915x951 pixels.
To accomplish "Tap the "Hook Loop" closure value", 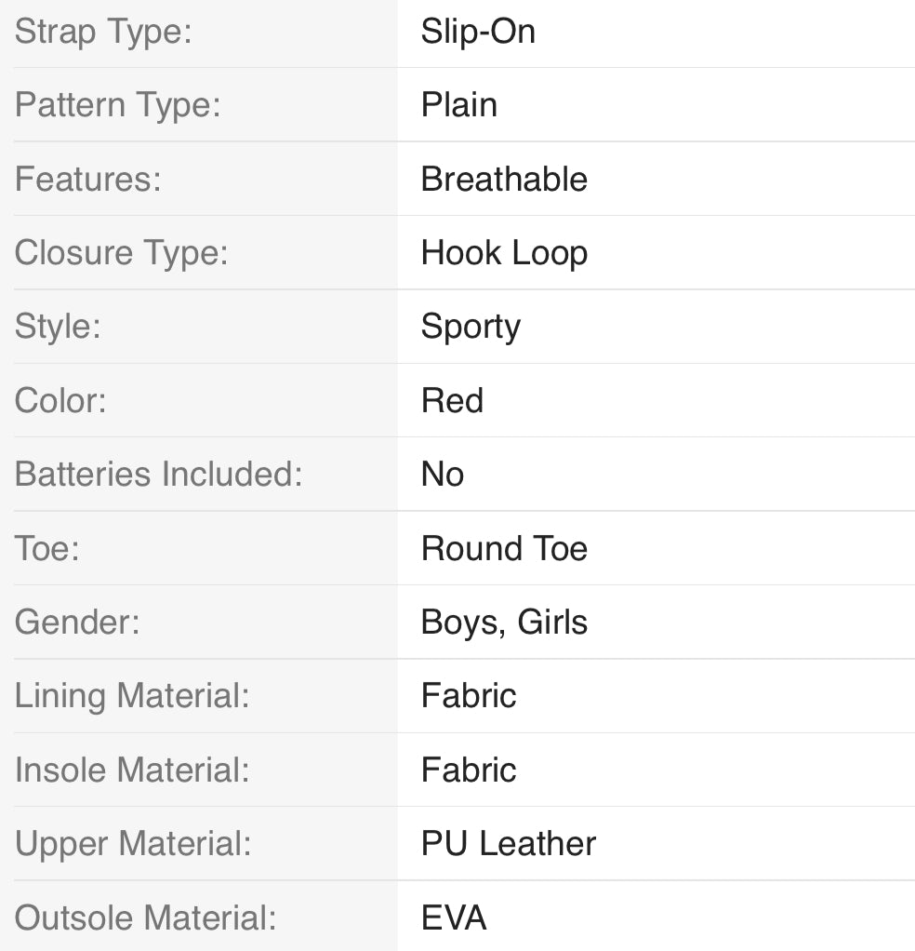I will tap(504, 252).
